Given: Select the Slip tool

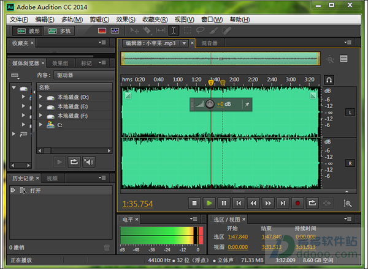Looking at the screenshot, I should click(x=161, y=31).
